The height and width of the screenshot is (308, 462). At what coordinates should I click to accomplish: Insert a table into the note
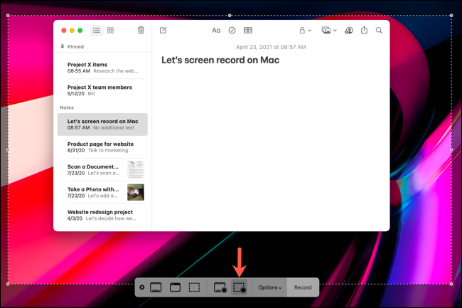pos(248,31)
